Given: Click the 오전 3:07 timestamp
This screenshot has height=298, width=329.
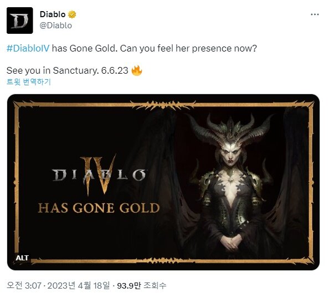Looking at the screenshot, I should (x=24, y=285).
